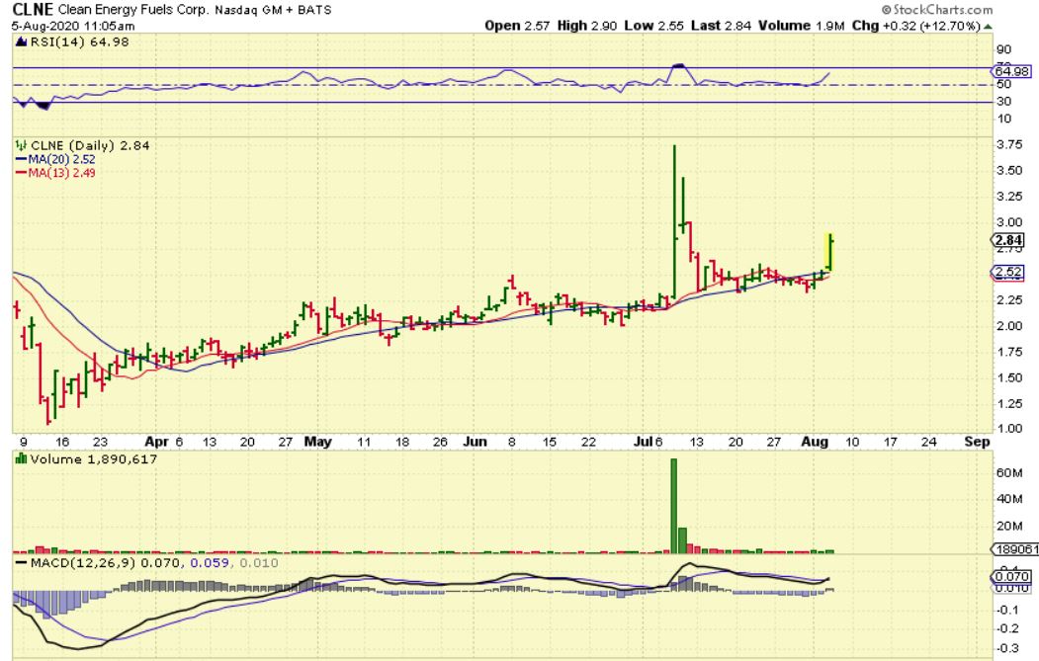The width and height of the screenshot is (1039, 661).
Task: Click the Chg +0.32 (+12.70%) value
Action: click(x=915, y=26)
